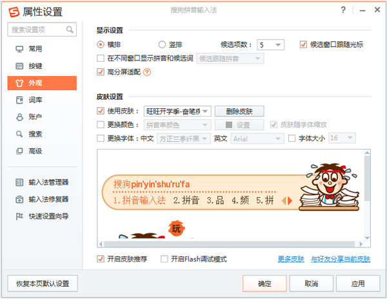This screenshot has width=387, height=299.
Task: Check the 字体大小 checkbox
Action: coord(292,139)
